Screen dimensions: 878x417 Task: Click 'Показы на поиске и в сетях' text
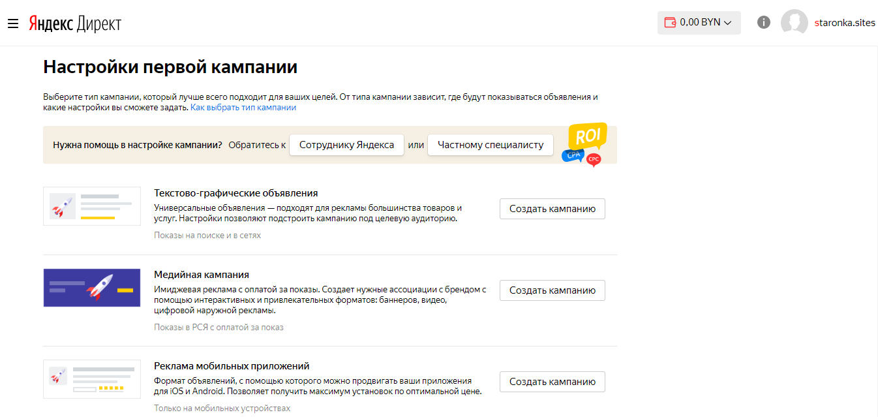click(x=207, y=236)
